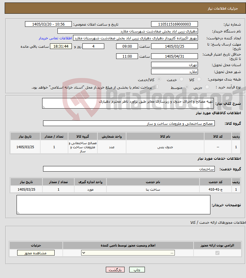Click the شماره نیاز number field
This screenshot has width=246, height=278.
click(174, 24)
